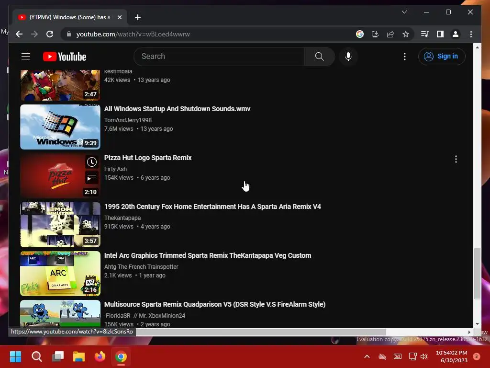Image resolution: width=490 pixels, height=368 pixels.
Task: Click channel name TomAndJerry1998
Action: [128, 120]
